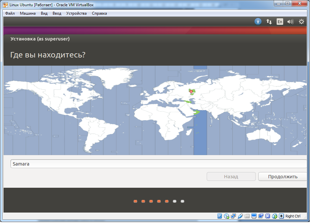Open the Справка menu
Image resolution: width=310 pixels, height=223 pixels.
point(99,13)
